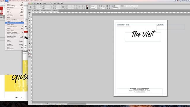Select the Eyedropper tool
190x107 pixels.
29,44
